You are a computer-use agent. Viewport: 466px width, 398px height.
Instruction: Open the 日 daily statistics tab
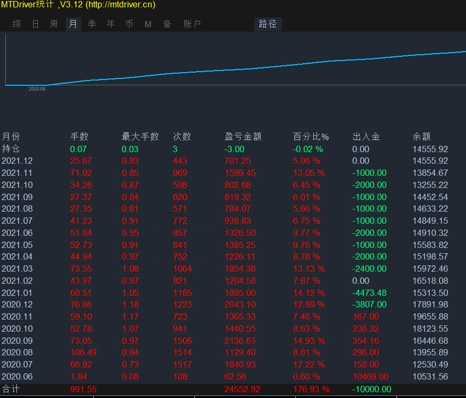click(x=35, y=24)
